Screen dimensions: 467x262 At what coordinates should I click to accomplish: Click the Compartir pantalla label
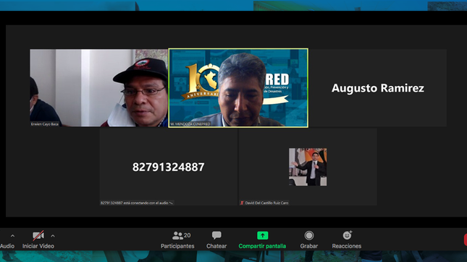[262, 246]
